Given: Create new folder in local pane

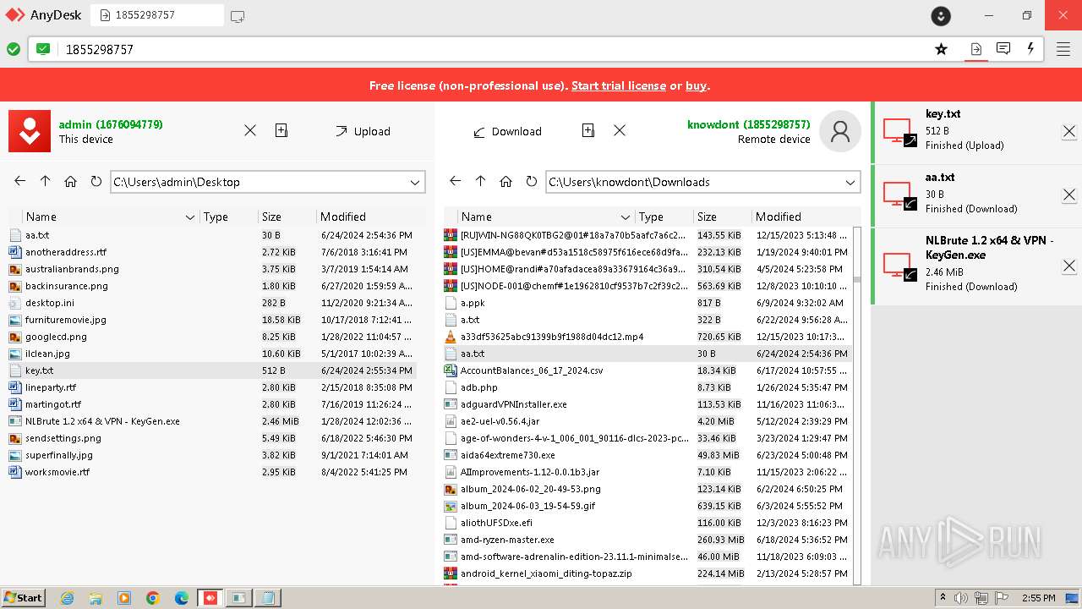Looking at the screenshot, I should pos(281,130).
